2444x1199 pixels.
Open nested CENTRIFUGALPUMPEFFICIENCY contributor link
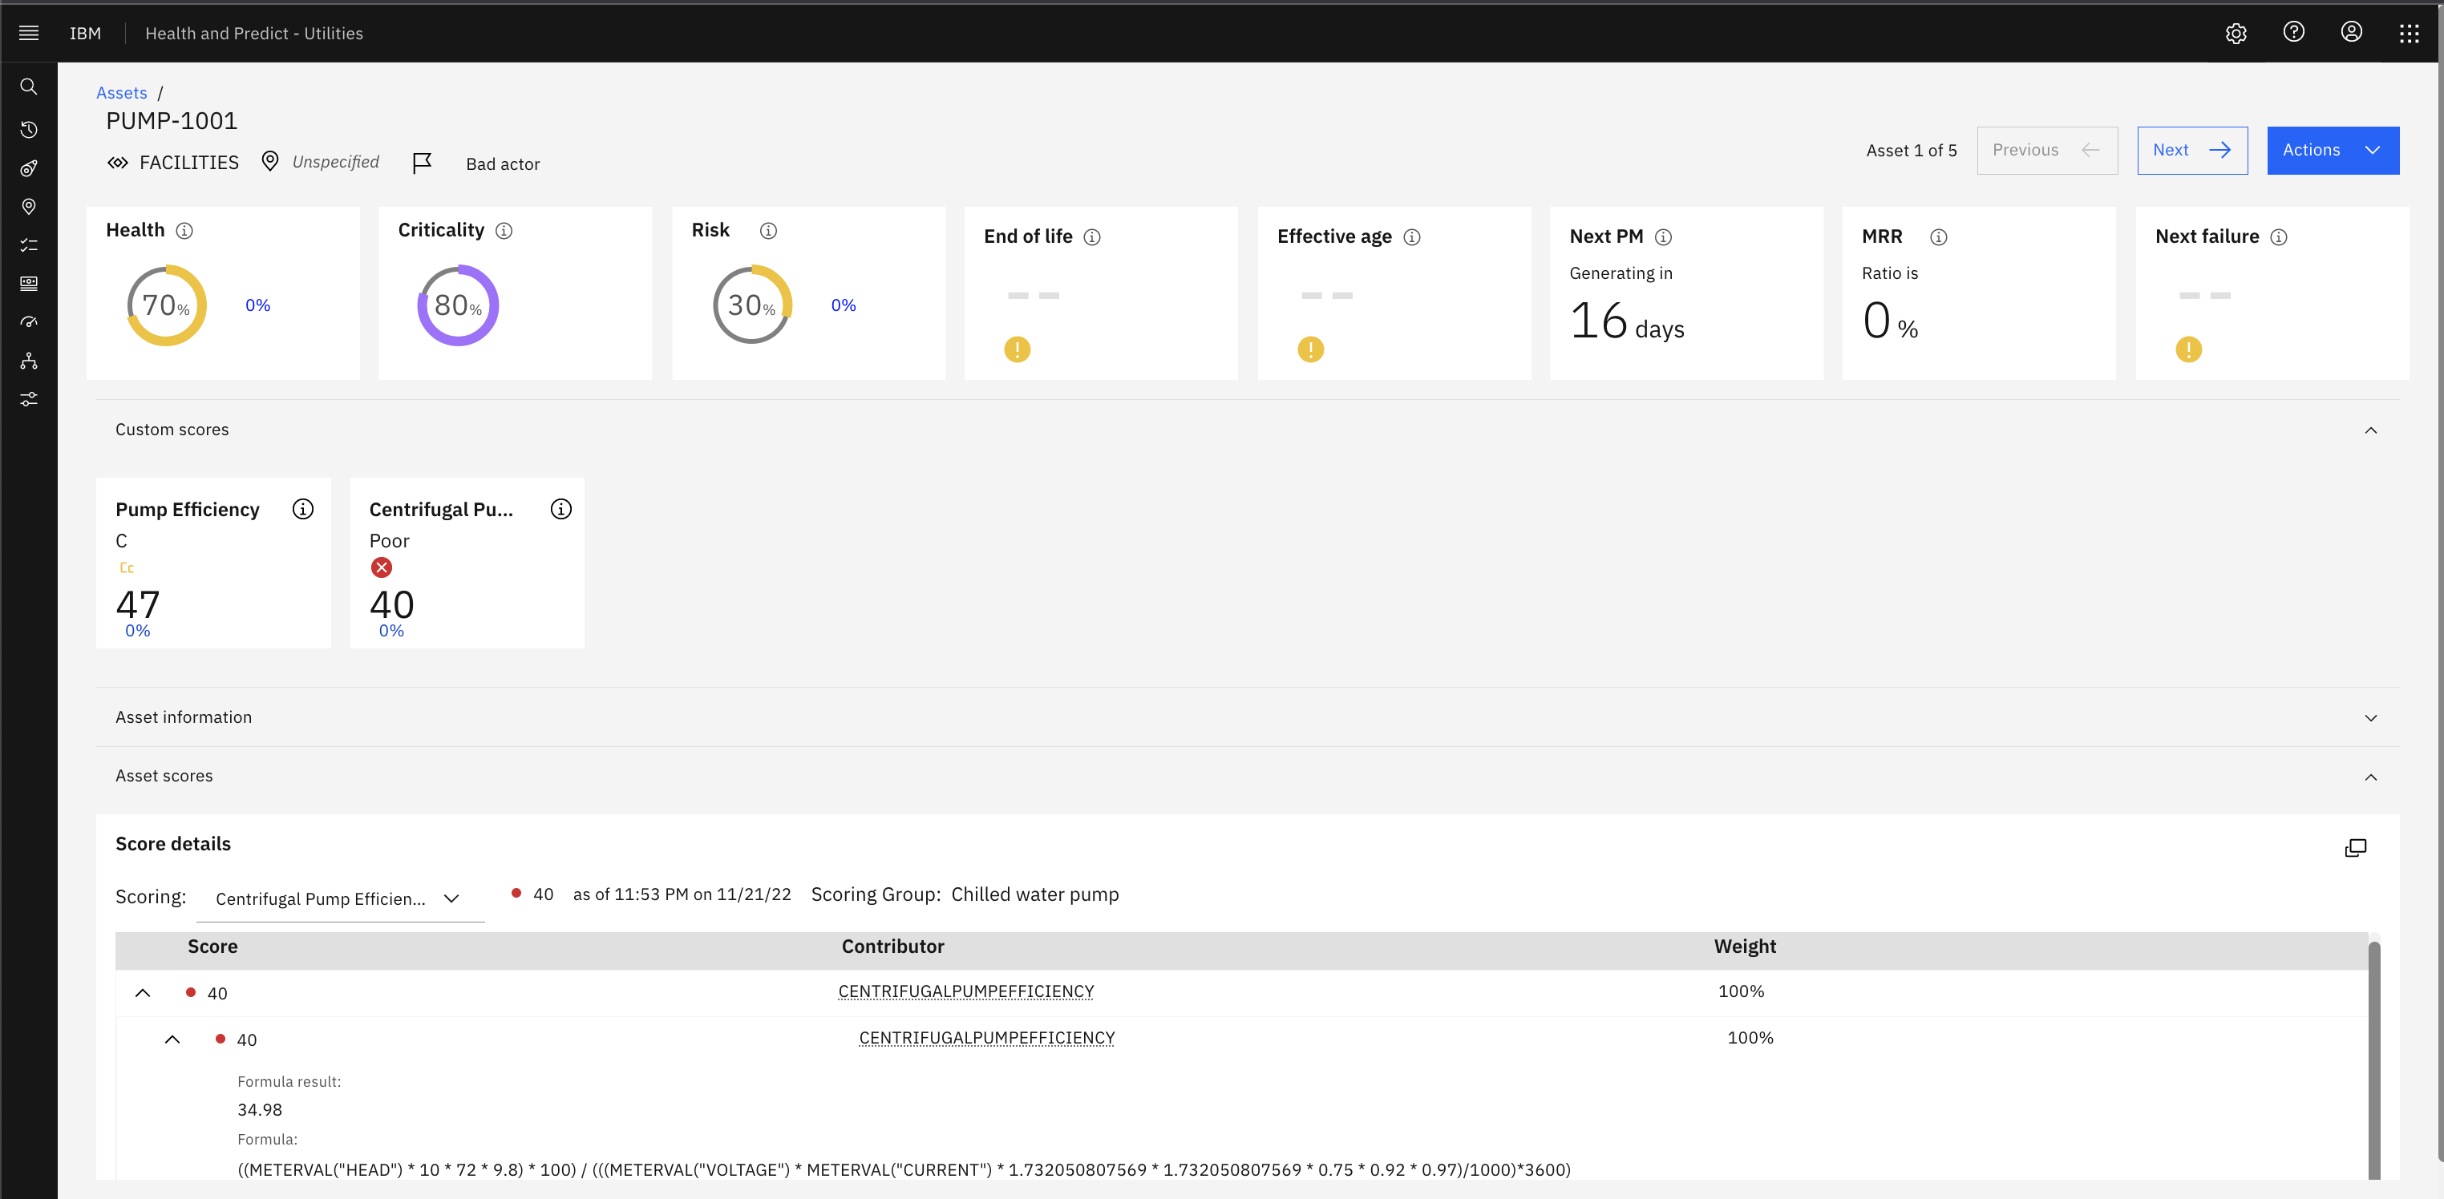coord(987,1038)
